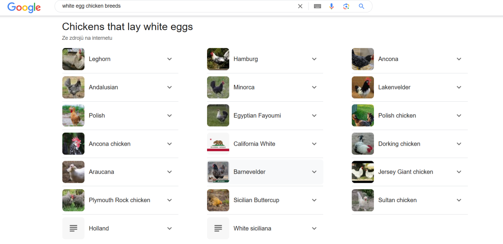Expand the Barnevelder row
This screenshot has width=503, height=244.
314,172
